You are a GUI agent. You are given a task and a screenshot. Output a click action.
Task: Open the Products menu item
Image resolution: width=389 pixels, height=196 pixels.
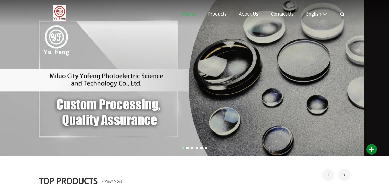(x=217, y=14)
